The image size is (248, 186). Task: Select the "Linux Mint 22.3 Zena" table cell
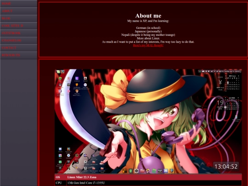point(154,177)
